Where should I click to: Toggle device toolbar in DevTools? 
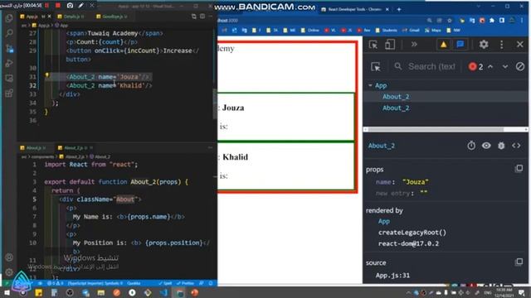click(x=390, y=45)
